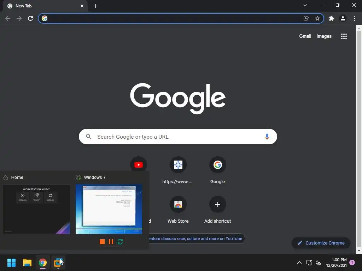Open the clock showing 1:00 PM
Screen dimensions: 362x271
coord(337,263)
